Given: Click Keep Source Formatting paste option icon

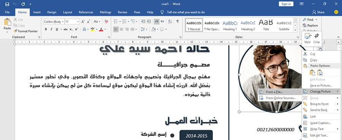Looking at the screenshot, I should 312,73.
